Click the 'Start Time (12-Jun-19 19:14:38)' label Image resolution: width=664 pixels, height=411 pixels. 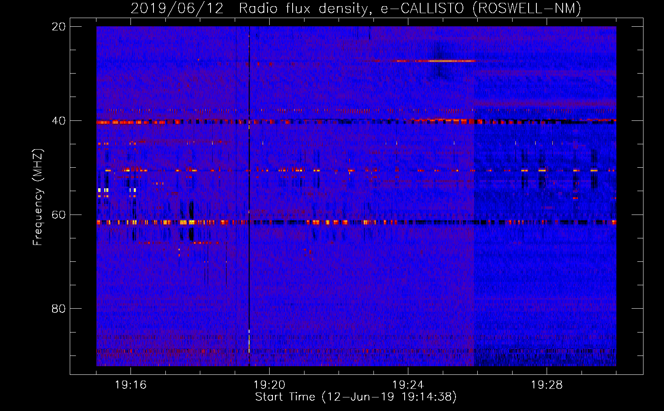[356, 397]
